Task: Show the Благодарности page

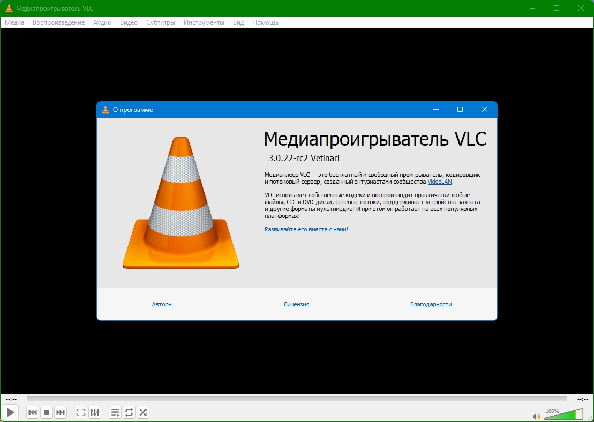Action: click(x=431, y=304)
